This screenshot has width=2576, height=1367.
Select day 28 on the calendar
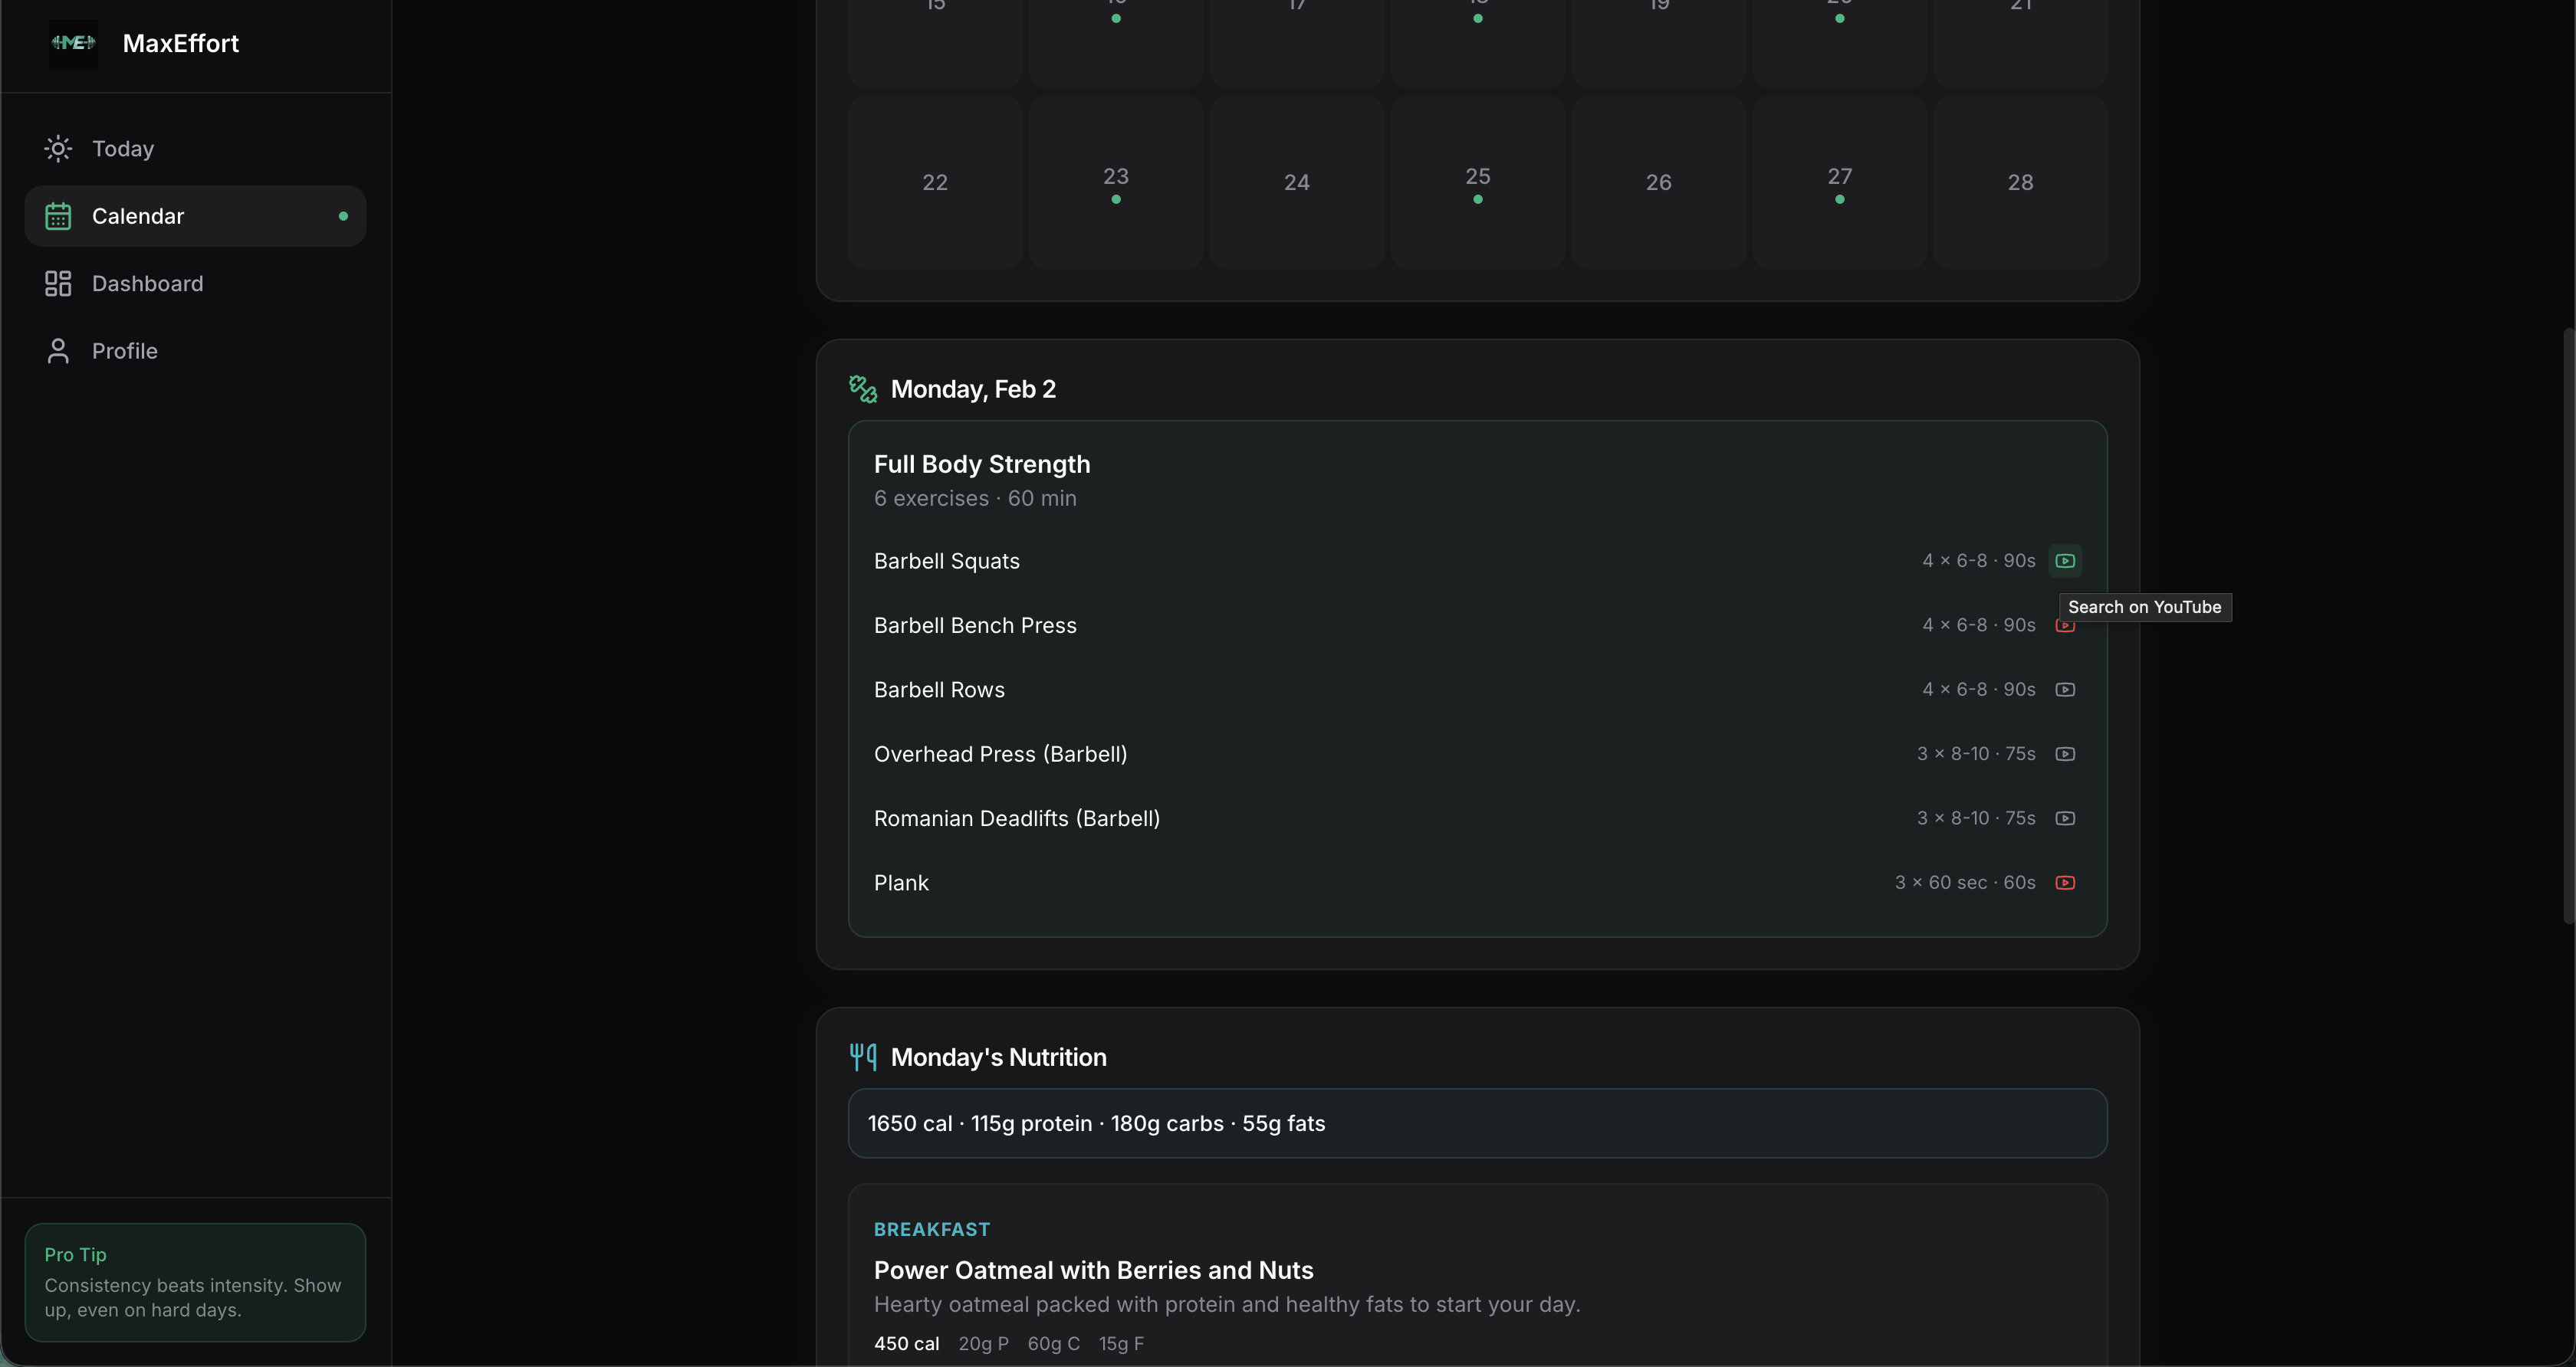coord(2020,182)
